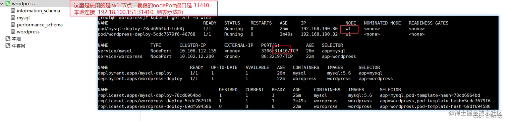
Task: Click the service/wordpress row name
Action: [120, 56]
